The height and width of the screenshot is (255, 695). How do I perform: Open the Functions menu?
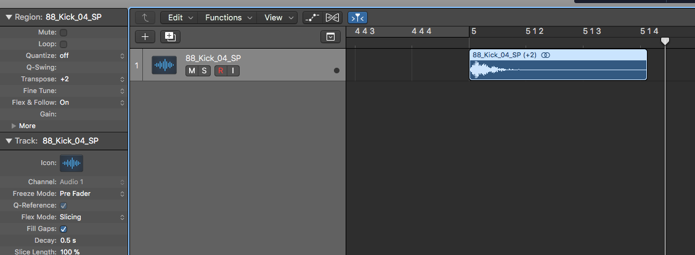(x=228, y=17)
